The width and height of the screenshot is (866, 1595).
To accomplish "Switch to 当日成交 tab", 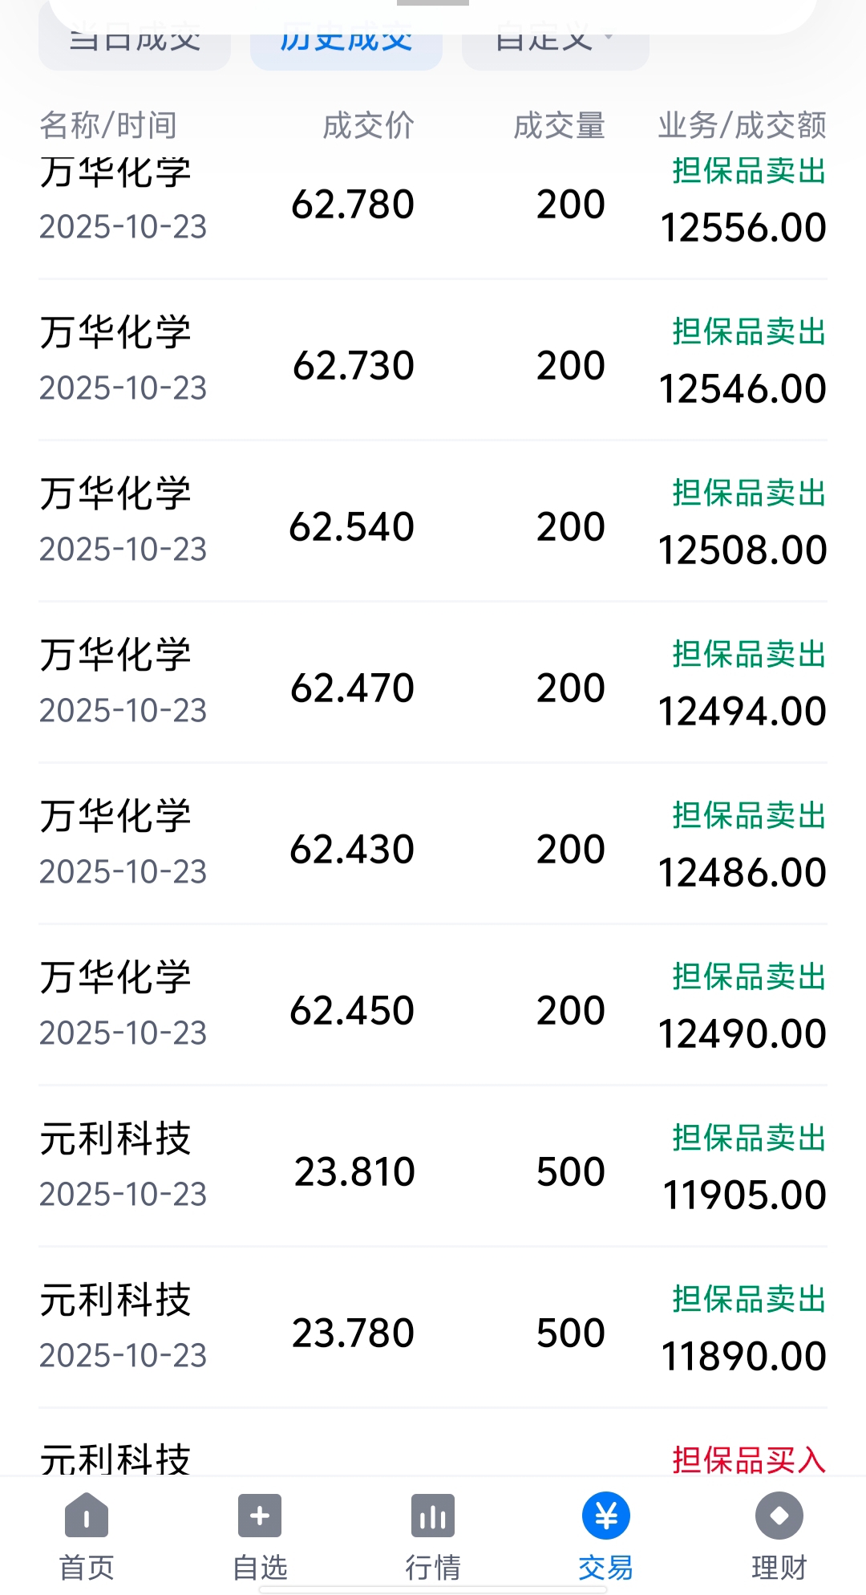I will (x=135, y=42).
